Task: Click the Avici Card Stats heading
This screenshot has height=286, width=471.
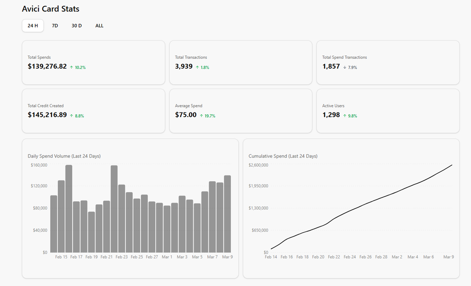Action: coord(51,9)
